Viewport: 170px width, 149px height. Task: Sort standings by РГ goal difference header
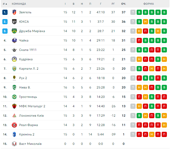(x=113, y=4)
